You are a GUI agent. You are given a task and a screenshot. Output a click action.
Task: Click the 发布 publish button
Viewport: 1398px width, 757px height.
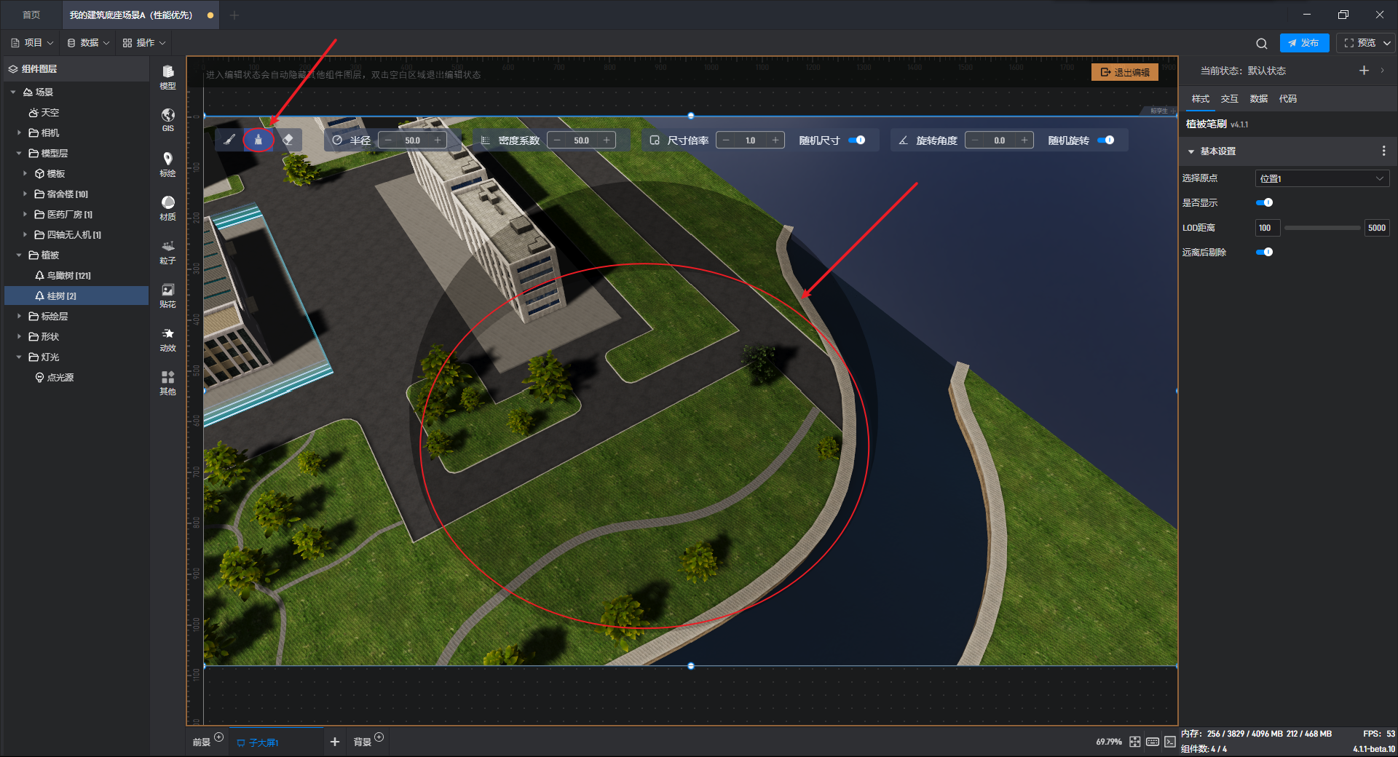pyautogui.click(x=1304, y=43)
